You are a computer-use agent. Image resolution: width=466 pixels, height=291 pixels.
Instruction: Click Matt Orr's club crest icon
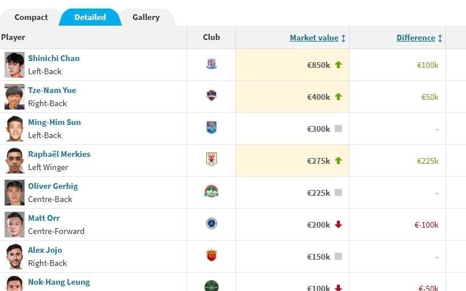coord(211,223)
